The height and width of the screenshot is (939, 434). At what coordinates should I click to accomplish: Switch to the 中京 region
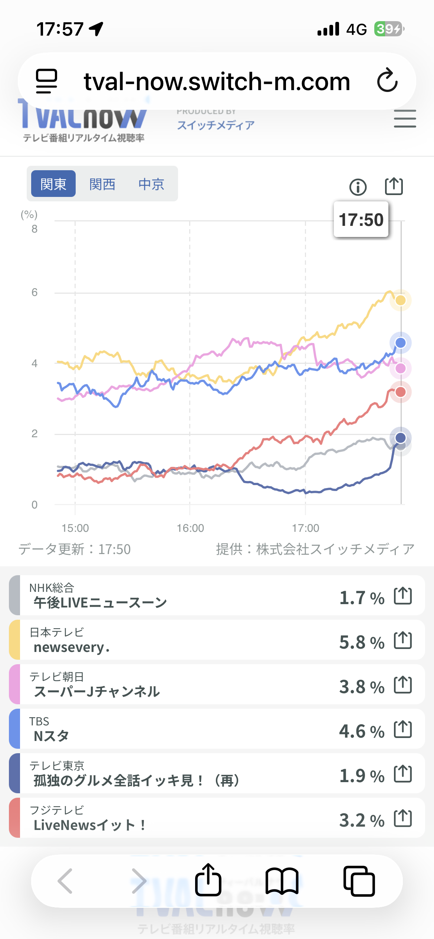tap(151, 184)
